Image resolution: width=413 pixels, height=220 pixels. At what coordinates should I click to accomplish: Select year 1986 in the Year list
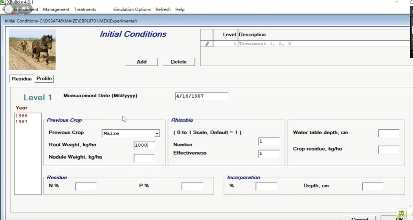tap(21, 116)
